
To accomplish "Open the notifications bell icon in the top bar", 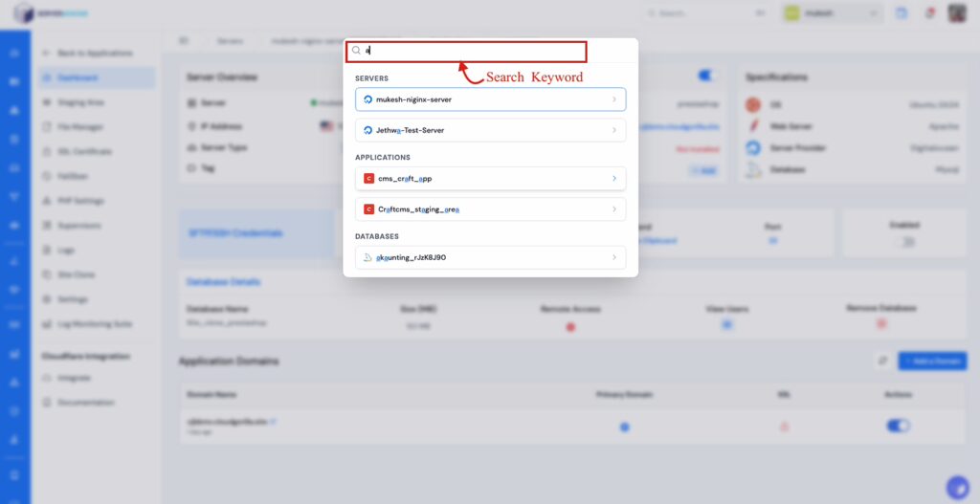I will (930, 13).
